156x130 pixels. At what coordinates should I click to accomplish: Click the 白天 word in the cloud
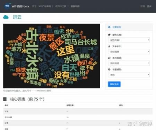pos(70,68)
